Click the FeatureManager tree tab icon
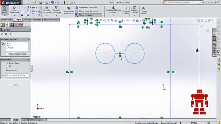The image size is (221, 124). point(2,25)
